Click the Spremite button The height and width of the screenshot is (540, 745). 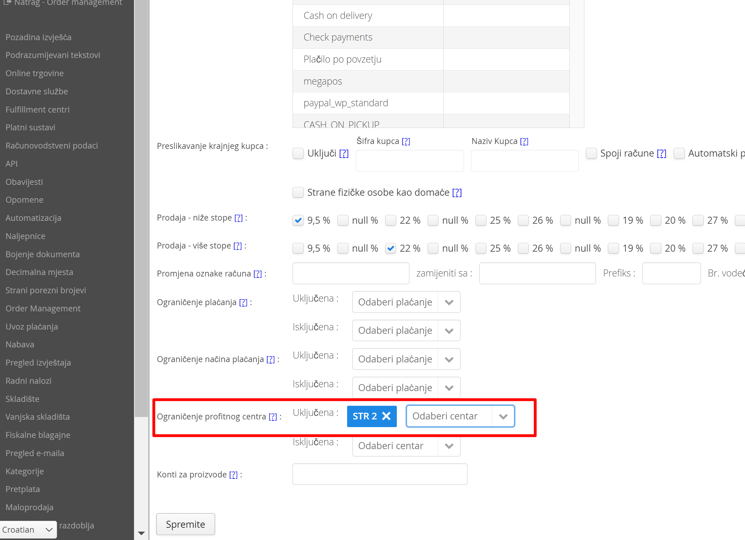pyautogui.click(x=185, y=524)
